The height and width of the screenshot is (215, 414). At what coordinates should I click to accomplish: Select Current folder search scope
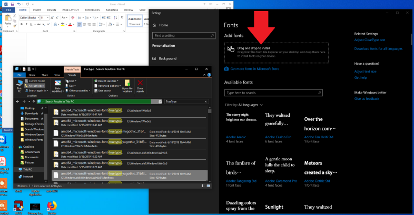click(35, 81)
